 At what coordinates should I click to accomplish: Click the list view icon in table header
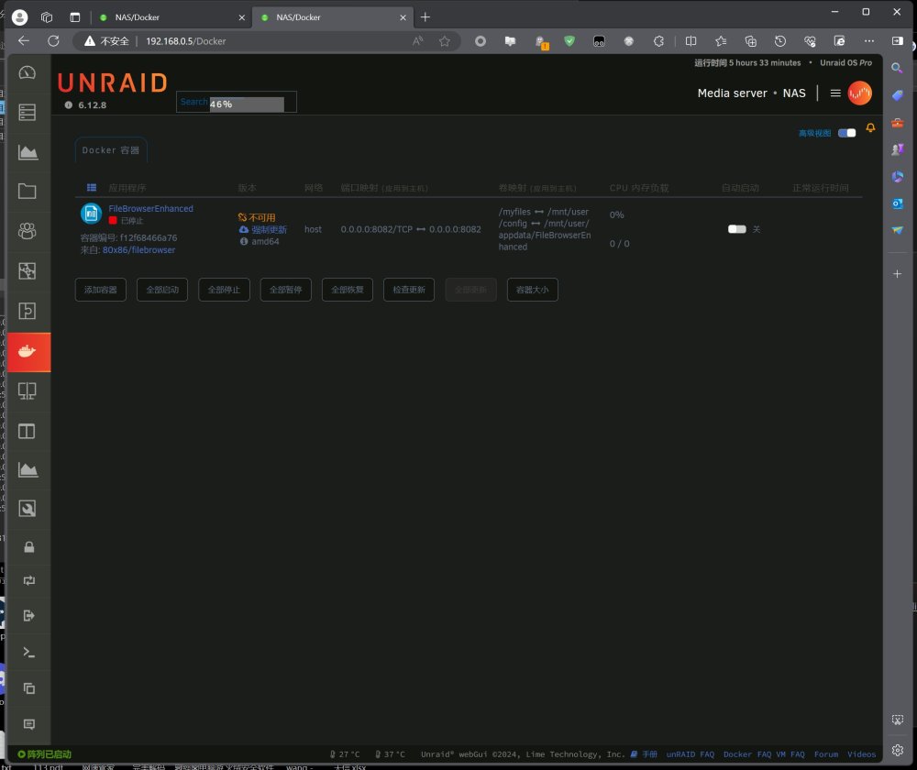92,188
